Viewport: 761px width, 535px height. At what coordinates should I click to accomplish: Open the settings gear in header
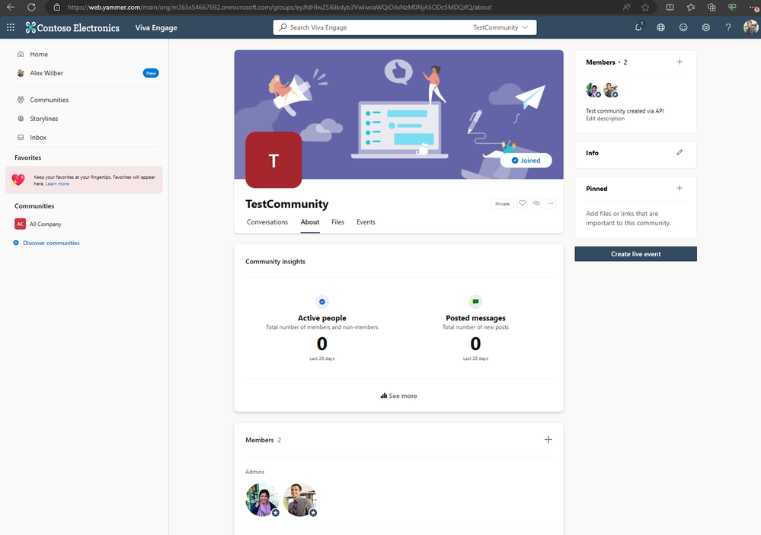(x=705, y=27)
